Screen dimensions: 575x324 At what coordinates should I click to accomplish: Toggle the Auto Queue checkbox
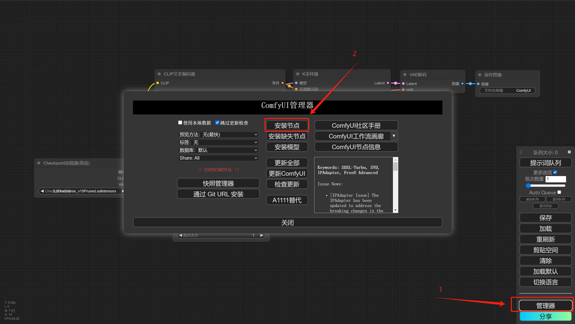(x=559, y=192)
